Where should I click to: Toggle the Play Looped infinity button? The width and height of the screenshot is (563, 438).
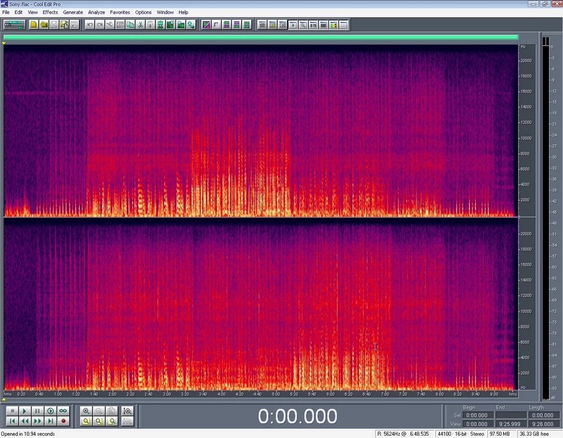[63, 411]
